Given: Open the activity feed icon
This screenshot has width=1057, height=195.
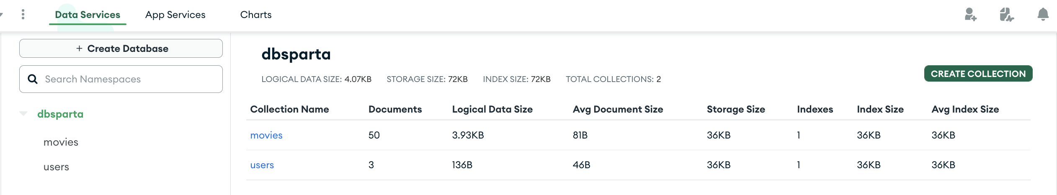Looking at the screenshot, I should coord(1006,15).
